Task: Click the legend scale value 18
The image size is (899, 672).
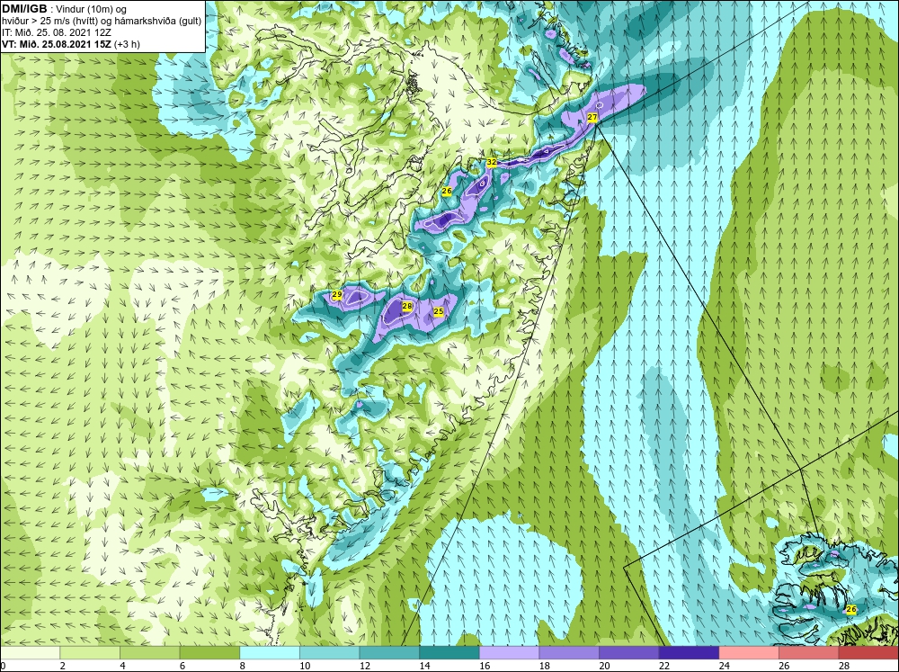Action: [544, 666]
